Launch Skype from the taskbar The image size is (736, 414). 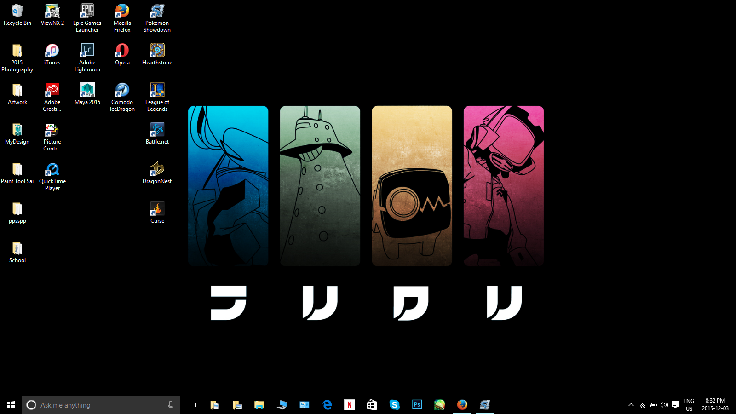394,405
